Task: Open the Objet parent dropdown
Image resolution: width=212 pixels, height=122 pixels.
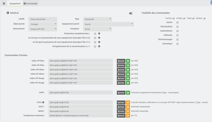Action: click(x=43, y=24)
